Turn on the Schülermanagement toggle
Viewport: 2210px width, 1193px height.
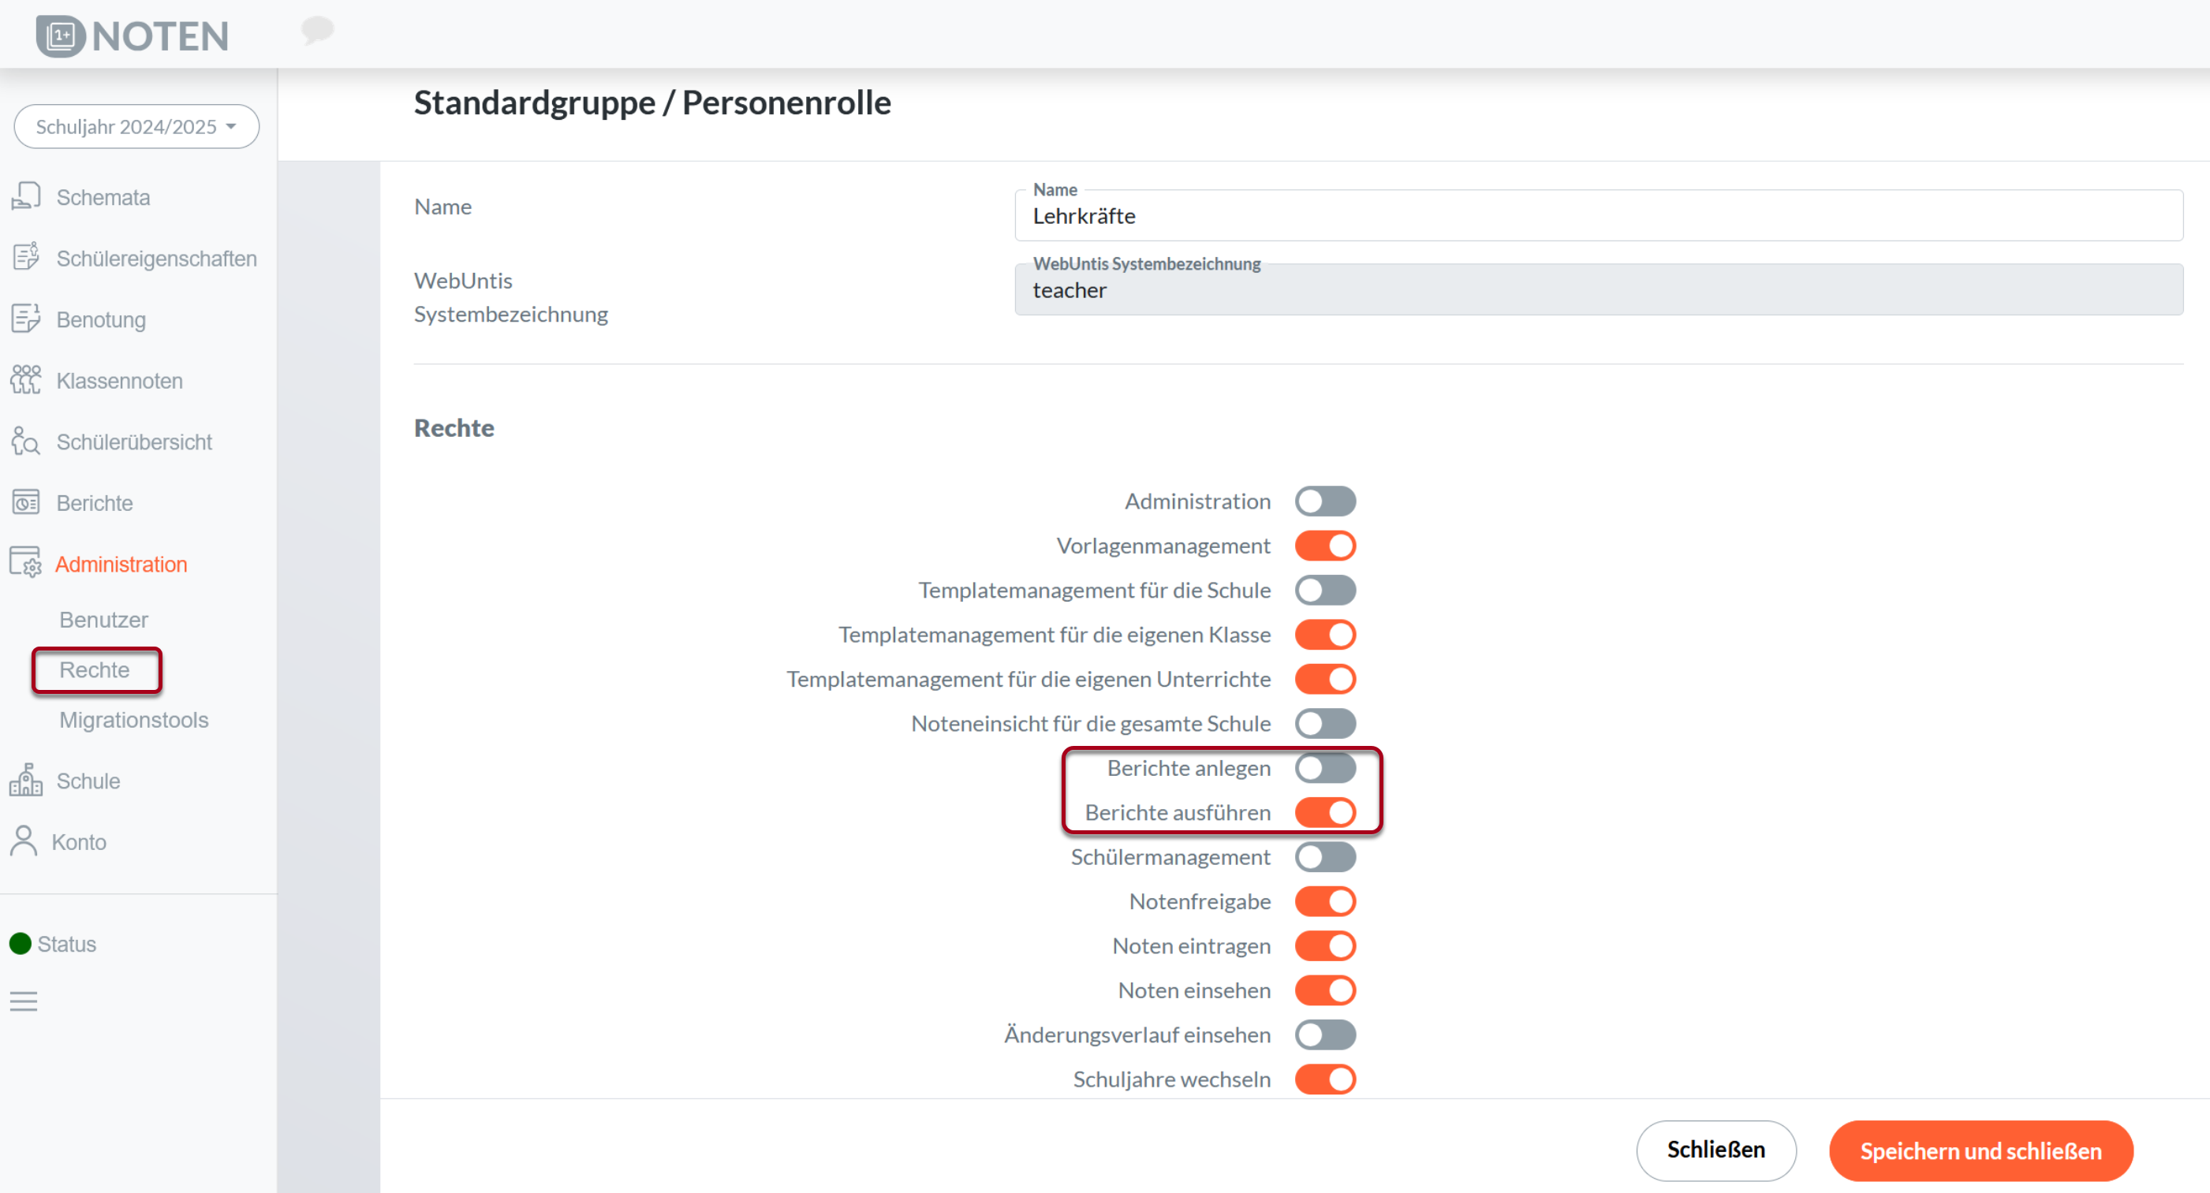coord(1324,857)
